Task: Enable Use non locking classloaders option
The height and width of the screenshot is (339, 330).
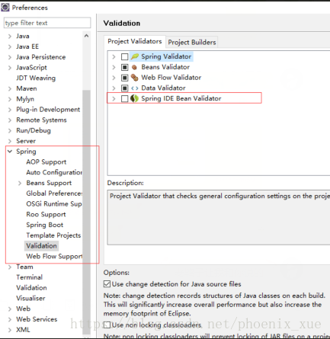Action: [x=107, y=325]
